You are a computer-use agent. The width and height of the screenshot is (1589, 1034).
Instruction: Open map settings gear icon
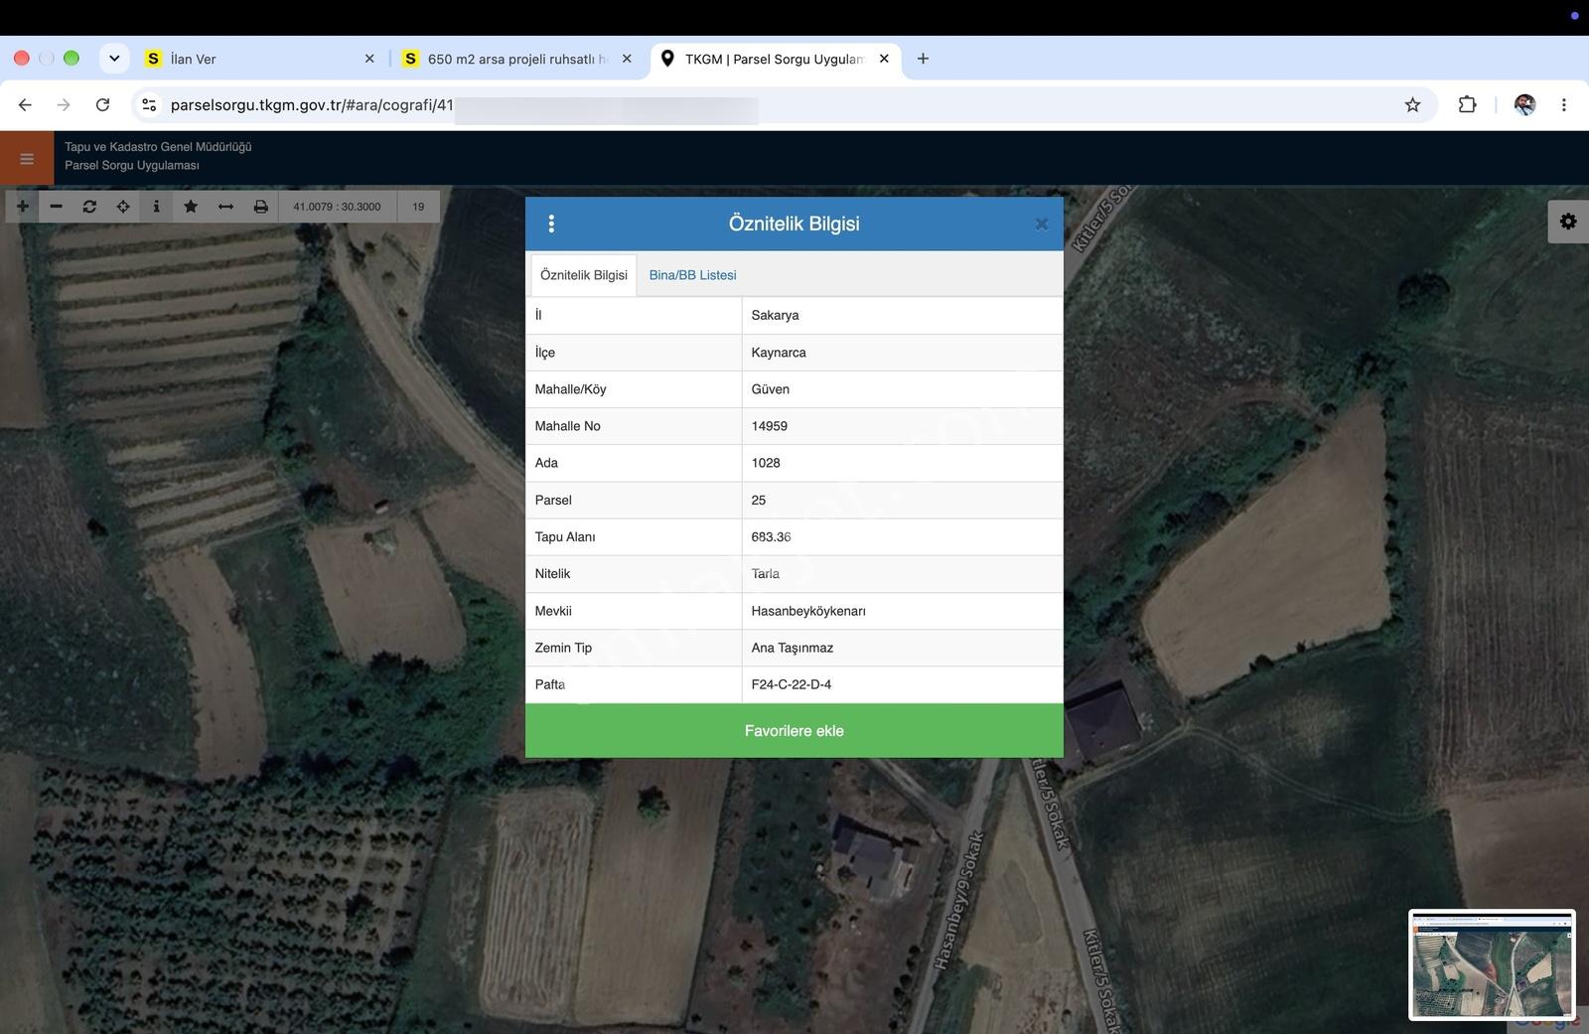1568,222
